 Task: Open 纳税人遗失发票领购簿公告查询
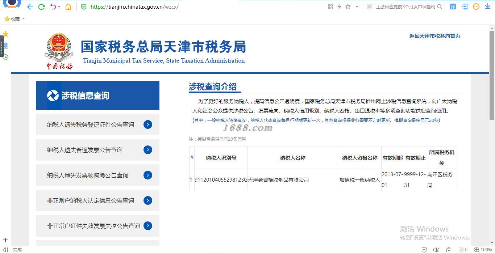point(98,175)
